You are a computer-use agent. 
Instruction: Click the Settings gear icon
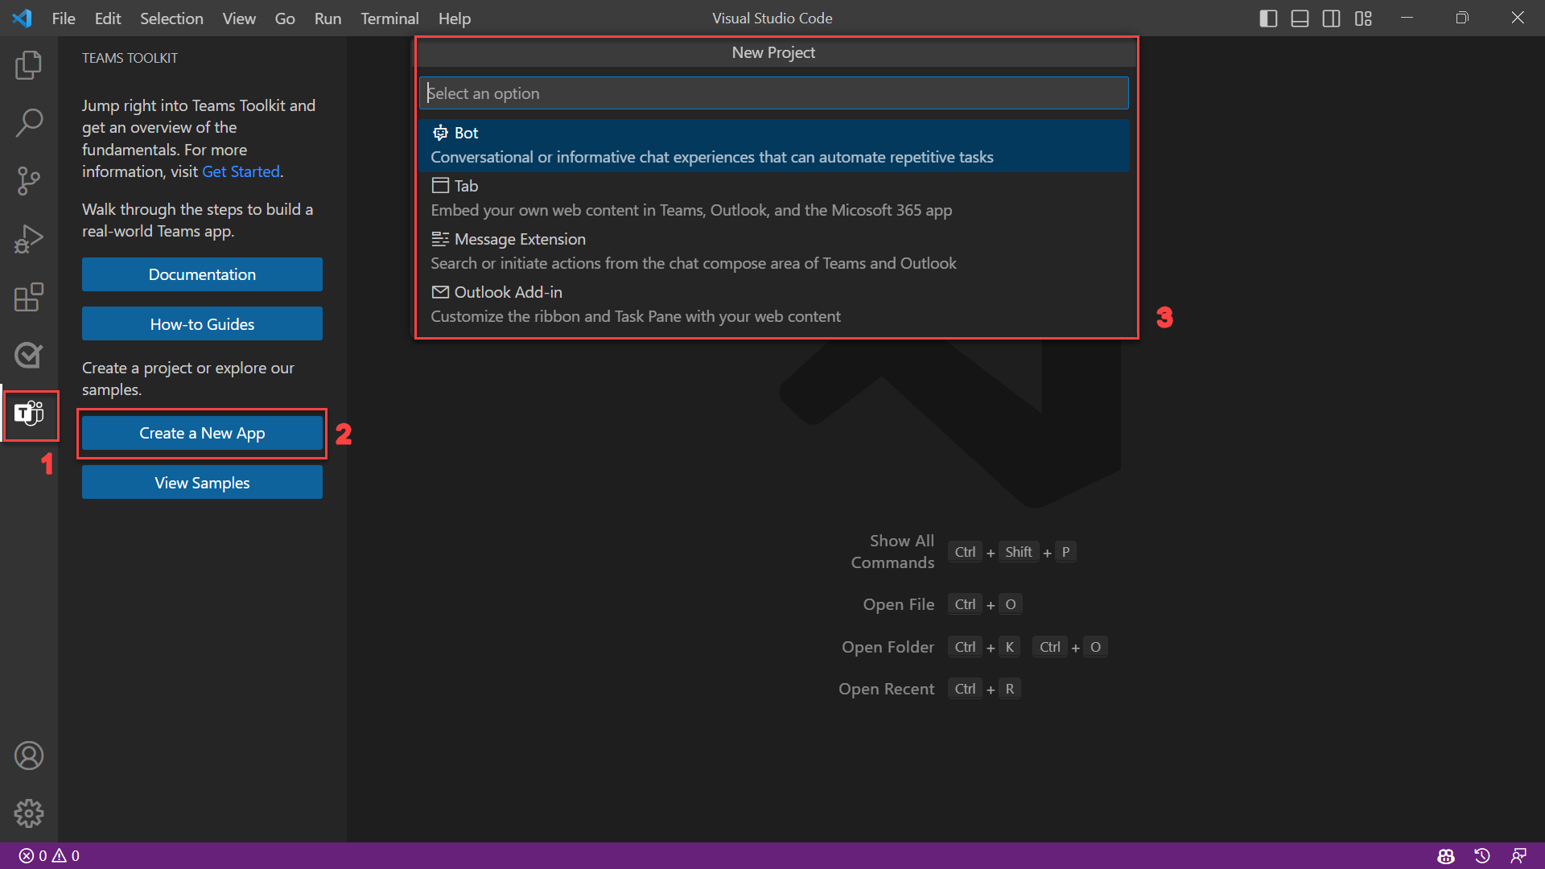(x=29, y=813)
